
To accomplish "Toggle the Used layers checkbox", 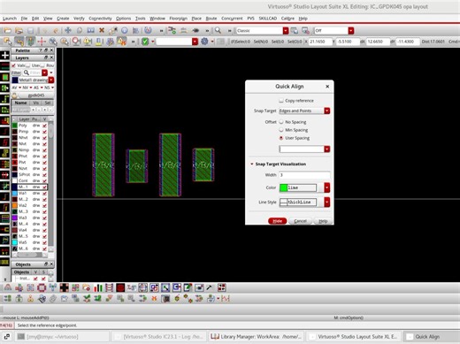I will pos(28,65).
